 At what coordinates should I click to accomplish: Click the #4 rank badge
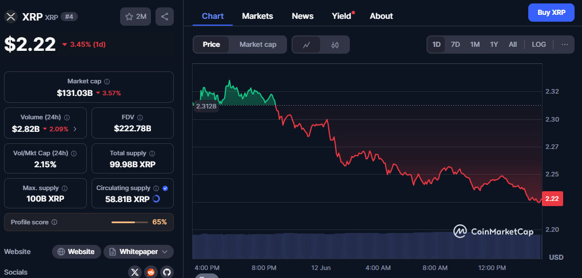tap(69, 17)
